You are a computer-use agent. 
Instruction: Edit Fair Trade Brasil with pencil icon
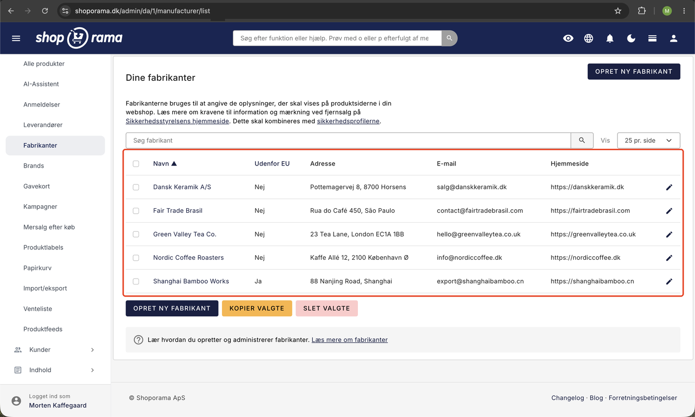pyautogui.click(x=669, y=211)
